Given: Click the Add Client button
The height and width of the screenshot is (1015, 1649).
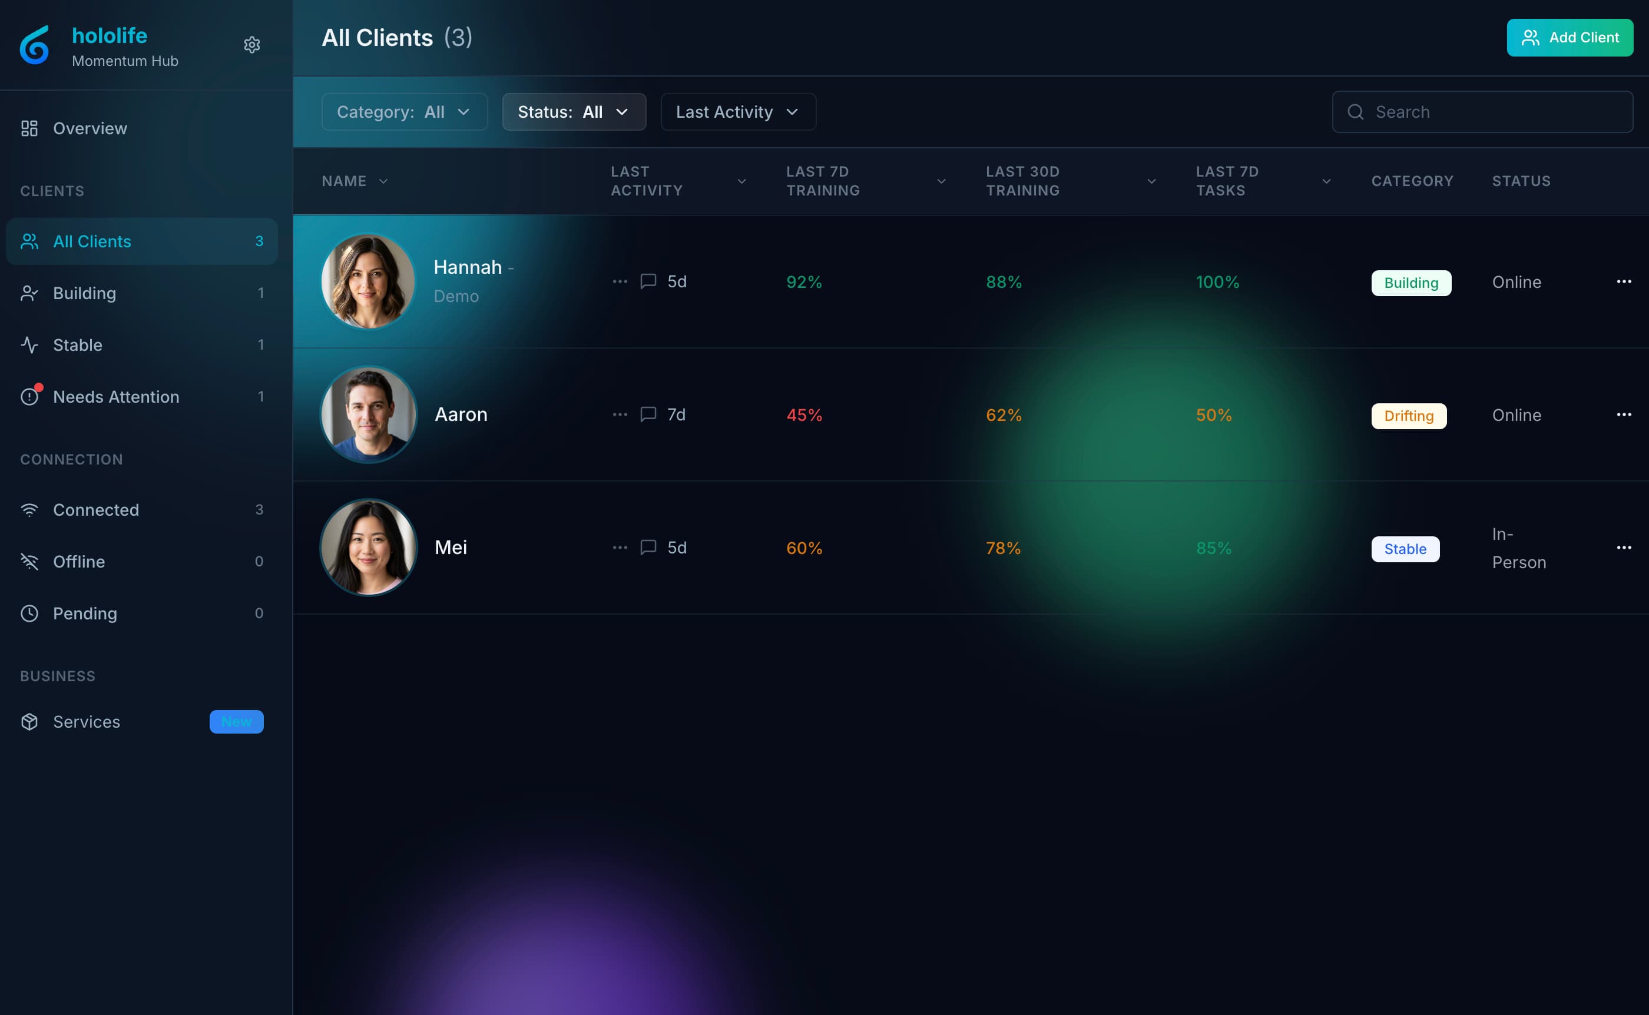Looking at the screenshot, I should (x=1569, y=38).
